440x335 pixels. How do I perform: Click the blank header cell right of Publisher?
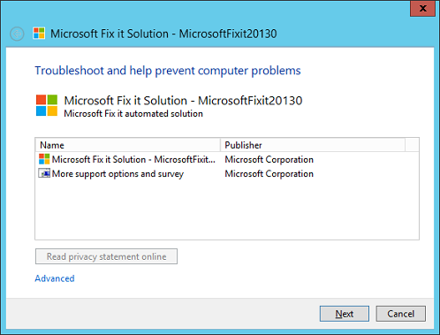pos(412,145)
